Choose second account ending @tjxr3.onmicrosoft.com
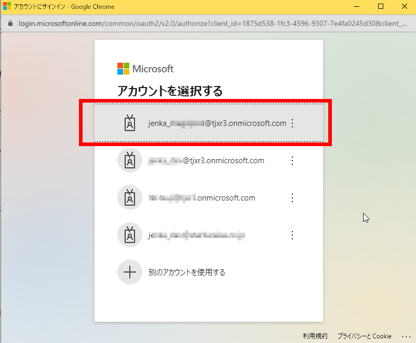416x343 pixels. pyautogui.click(x=209, y=161)
